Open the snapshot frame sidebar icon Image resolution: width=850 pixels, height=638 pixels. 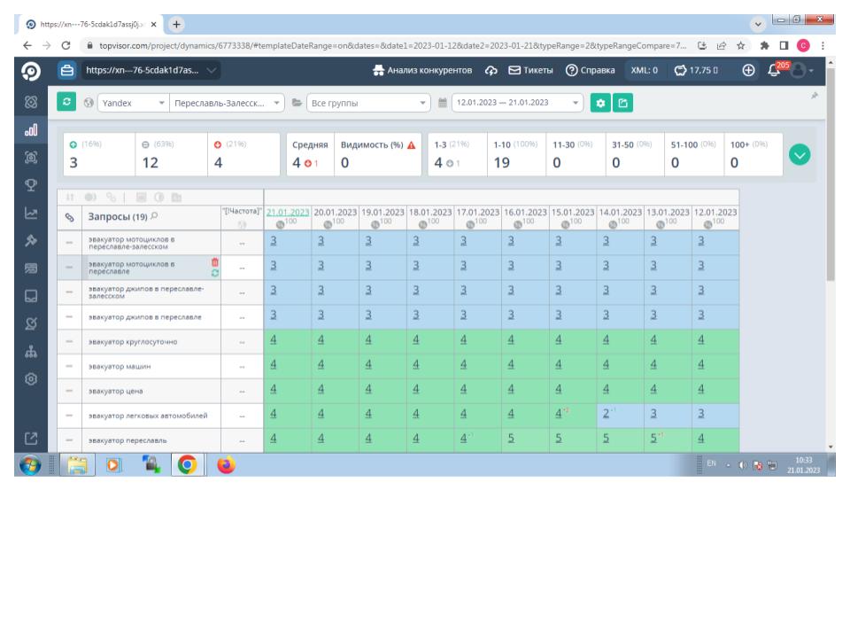click(x=31, y=158)
